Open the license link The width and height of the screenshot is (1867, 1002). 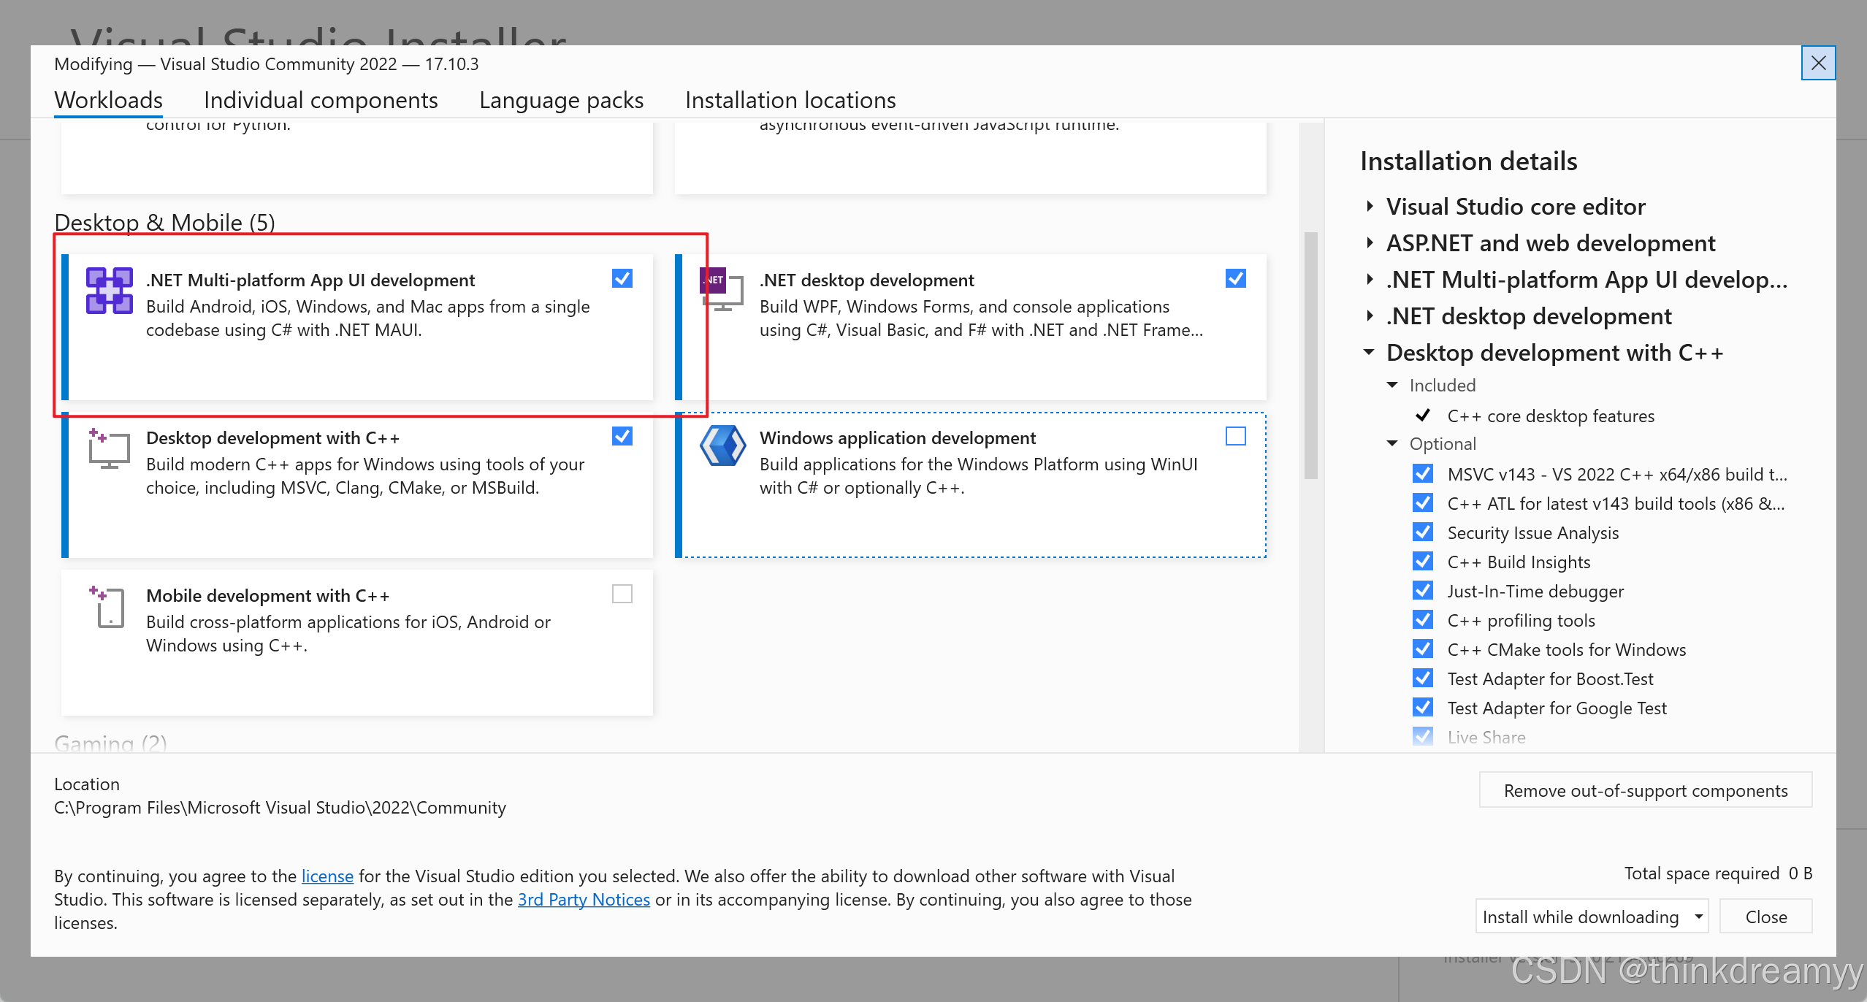327,876
